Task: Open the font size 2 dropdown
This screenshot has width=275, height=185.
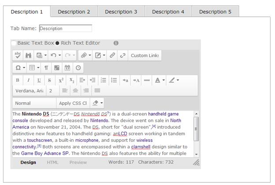Action: point(52,91)
